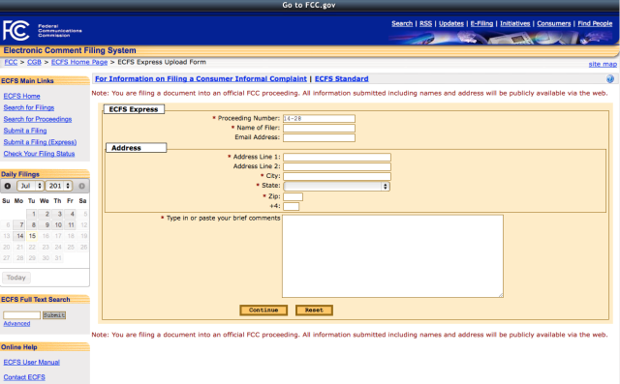620x384 pixels.
Task: Click the +4 zip extension field
Action: point(291,206)
